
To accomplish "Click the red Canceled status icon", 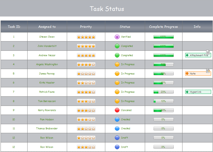I will click(117, 110).
